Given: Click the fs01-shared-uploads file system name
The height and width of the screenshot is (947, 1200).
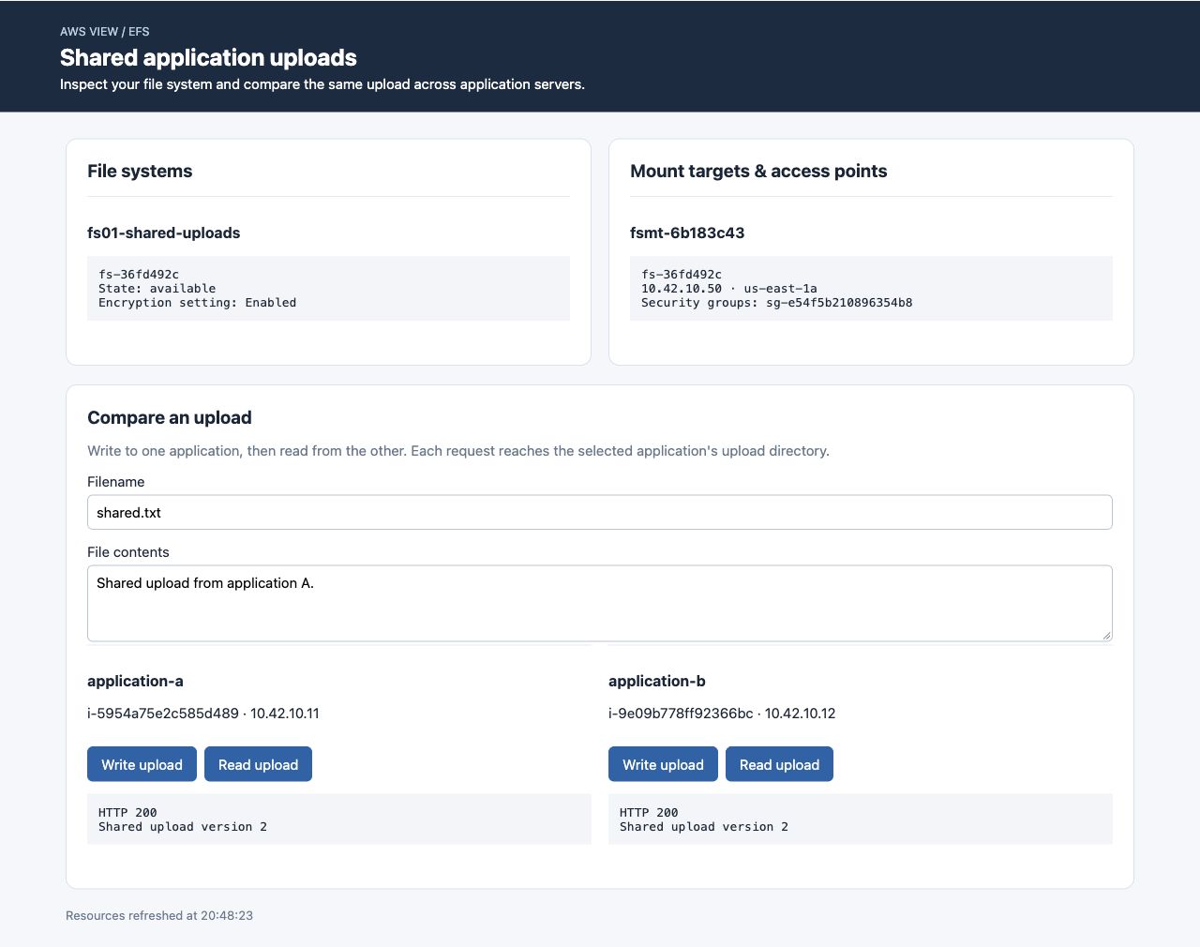Looking at the screenshot, I should point(164,233).
